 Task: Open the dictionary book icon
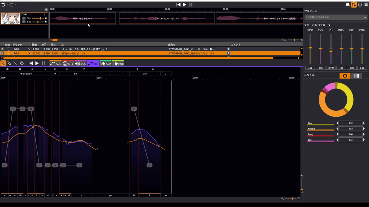pyautogui.click(x=347, y=5)
